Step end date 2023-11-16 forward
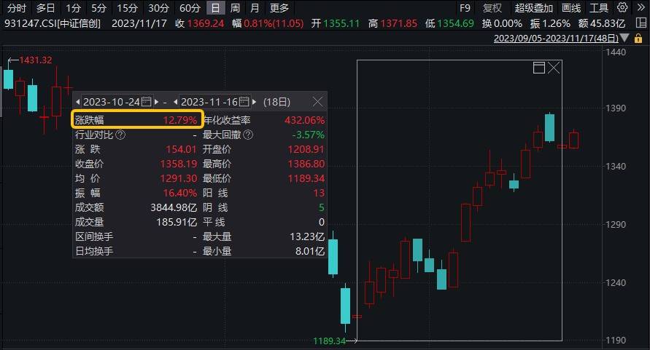The height and width of the screenshot is (350, 650). (x=254, y=102)
